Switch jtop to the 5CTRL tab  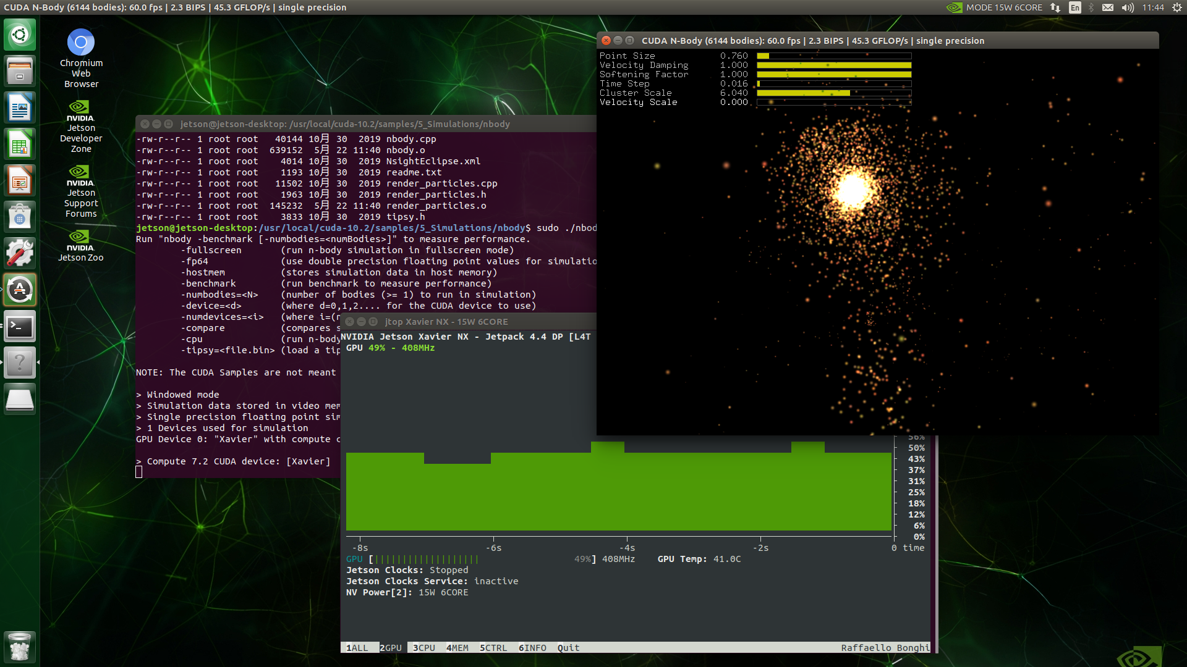493,648
